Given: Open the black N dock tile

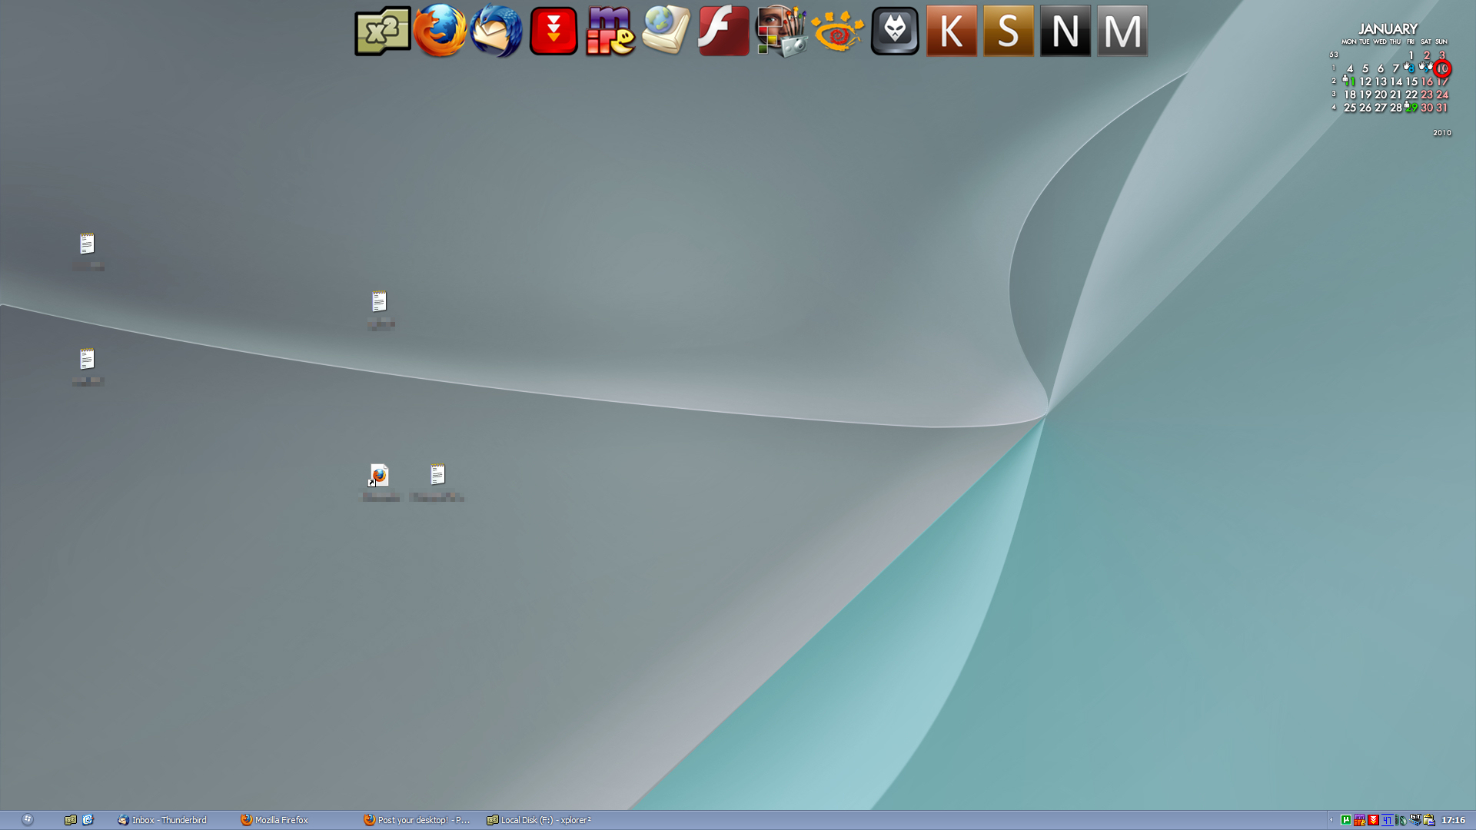Looking at the screenshot, I should click(1065, 32).
